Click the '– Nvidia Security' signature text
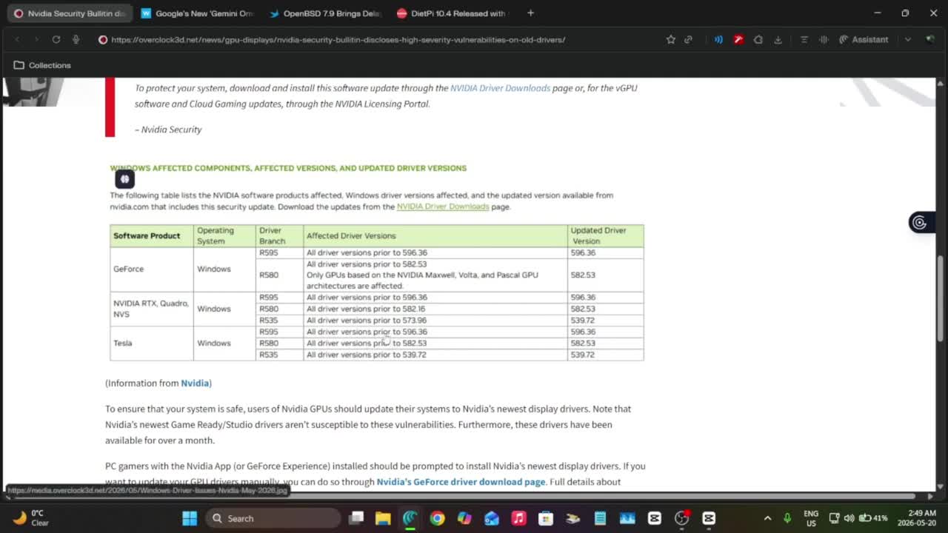Viewport: 948px width, 533px height. click(x=168, y=129)
